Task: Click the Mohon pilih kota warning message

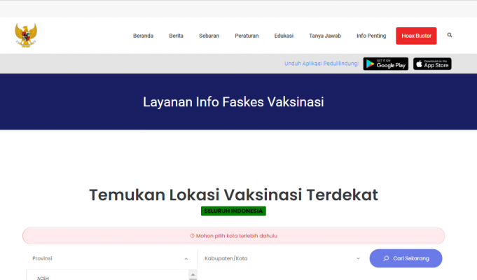Action: tap(233, 236)
